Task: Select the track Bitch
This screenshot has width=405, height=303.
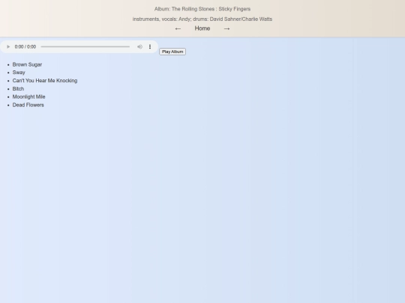Action: coord(18,88)
